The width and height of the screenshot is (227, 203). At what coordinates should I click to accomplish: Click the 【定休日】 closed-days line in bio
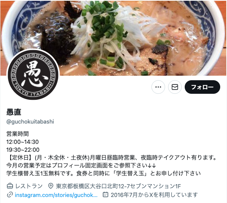click(x=111, y=157)
